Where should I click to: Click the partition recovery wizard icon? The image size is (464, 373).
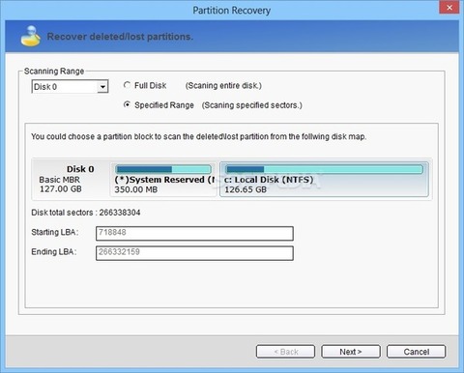(31, 36)
